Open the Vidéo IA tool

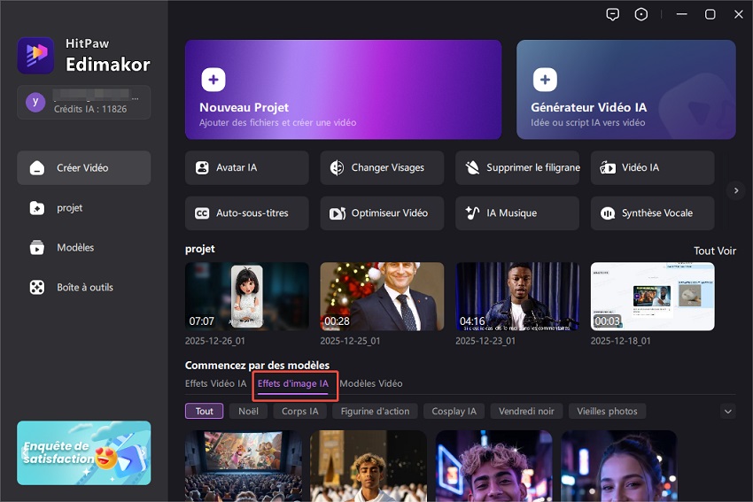[652, 167]
